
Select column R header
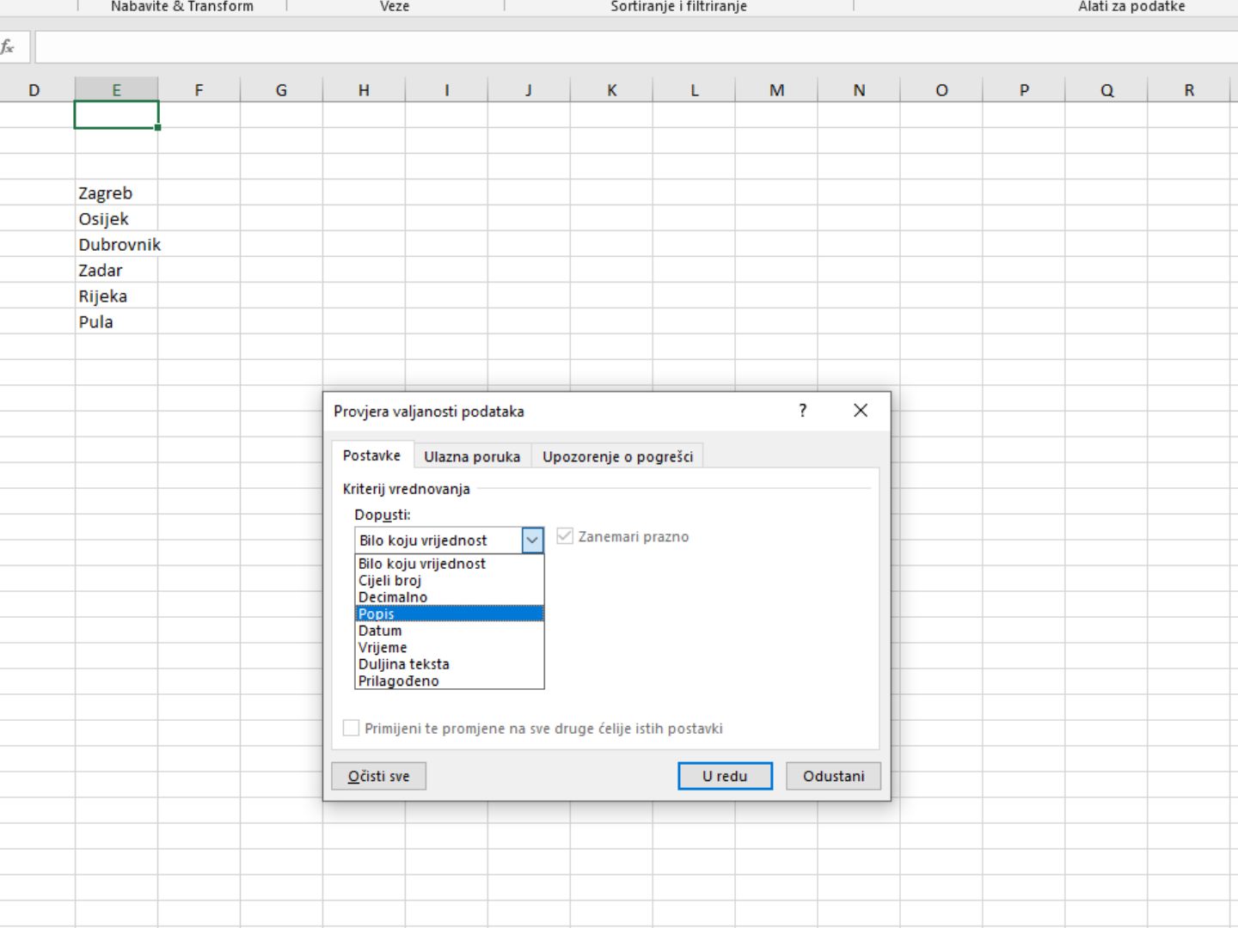tap(1190, 89)
